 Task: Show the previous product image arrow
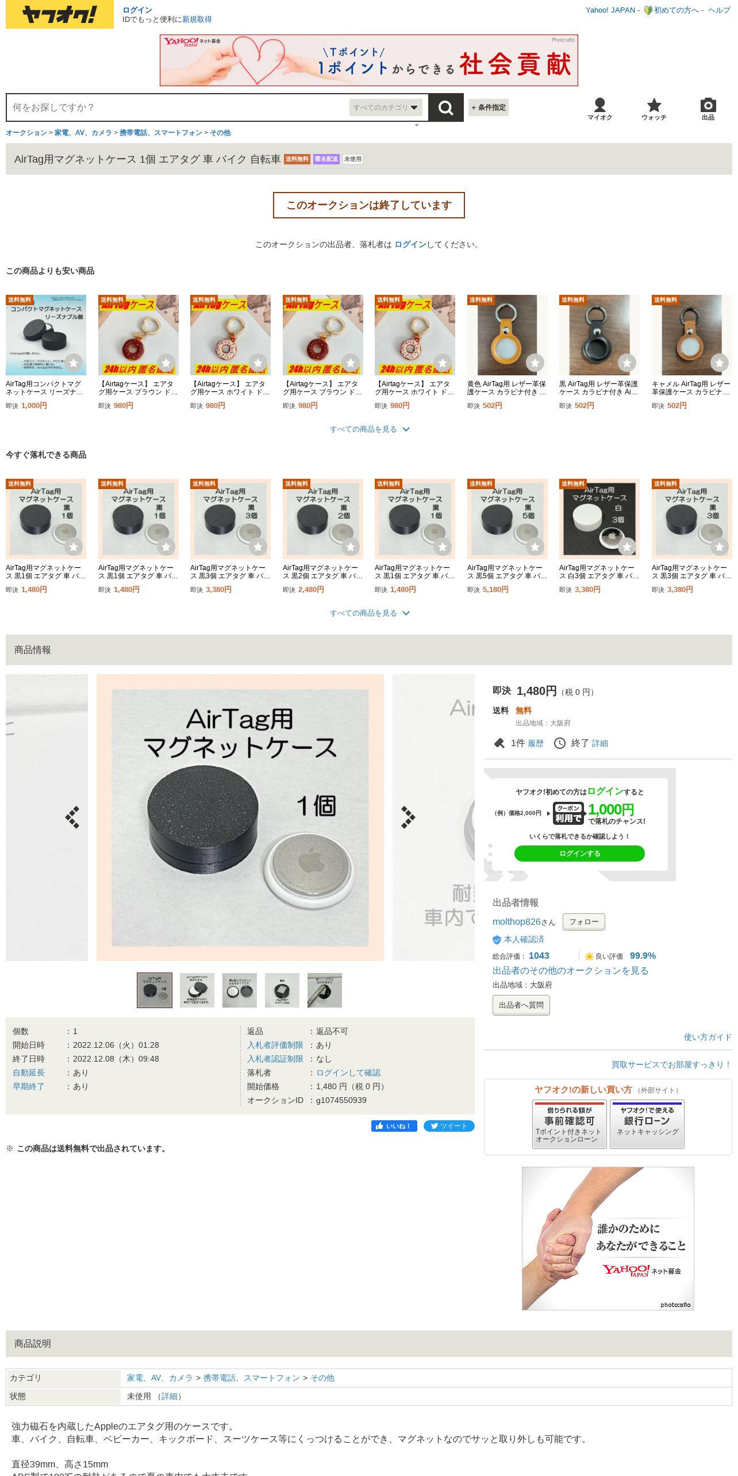coord(72,817)
